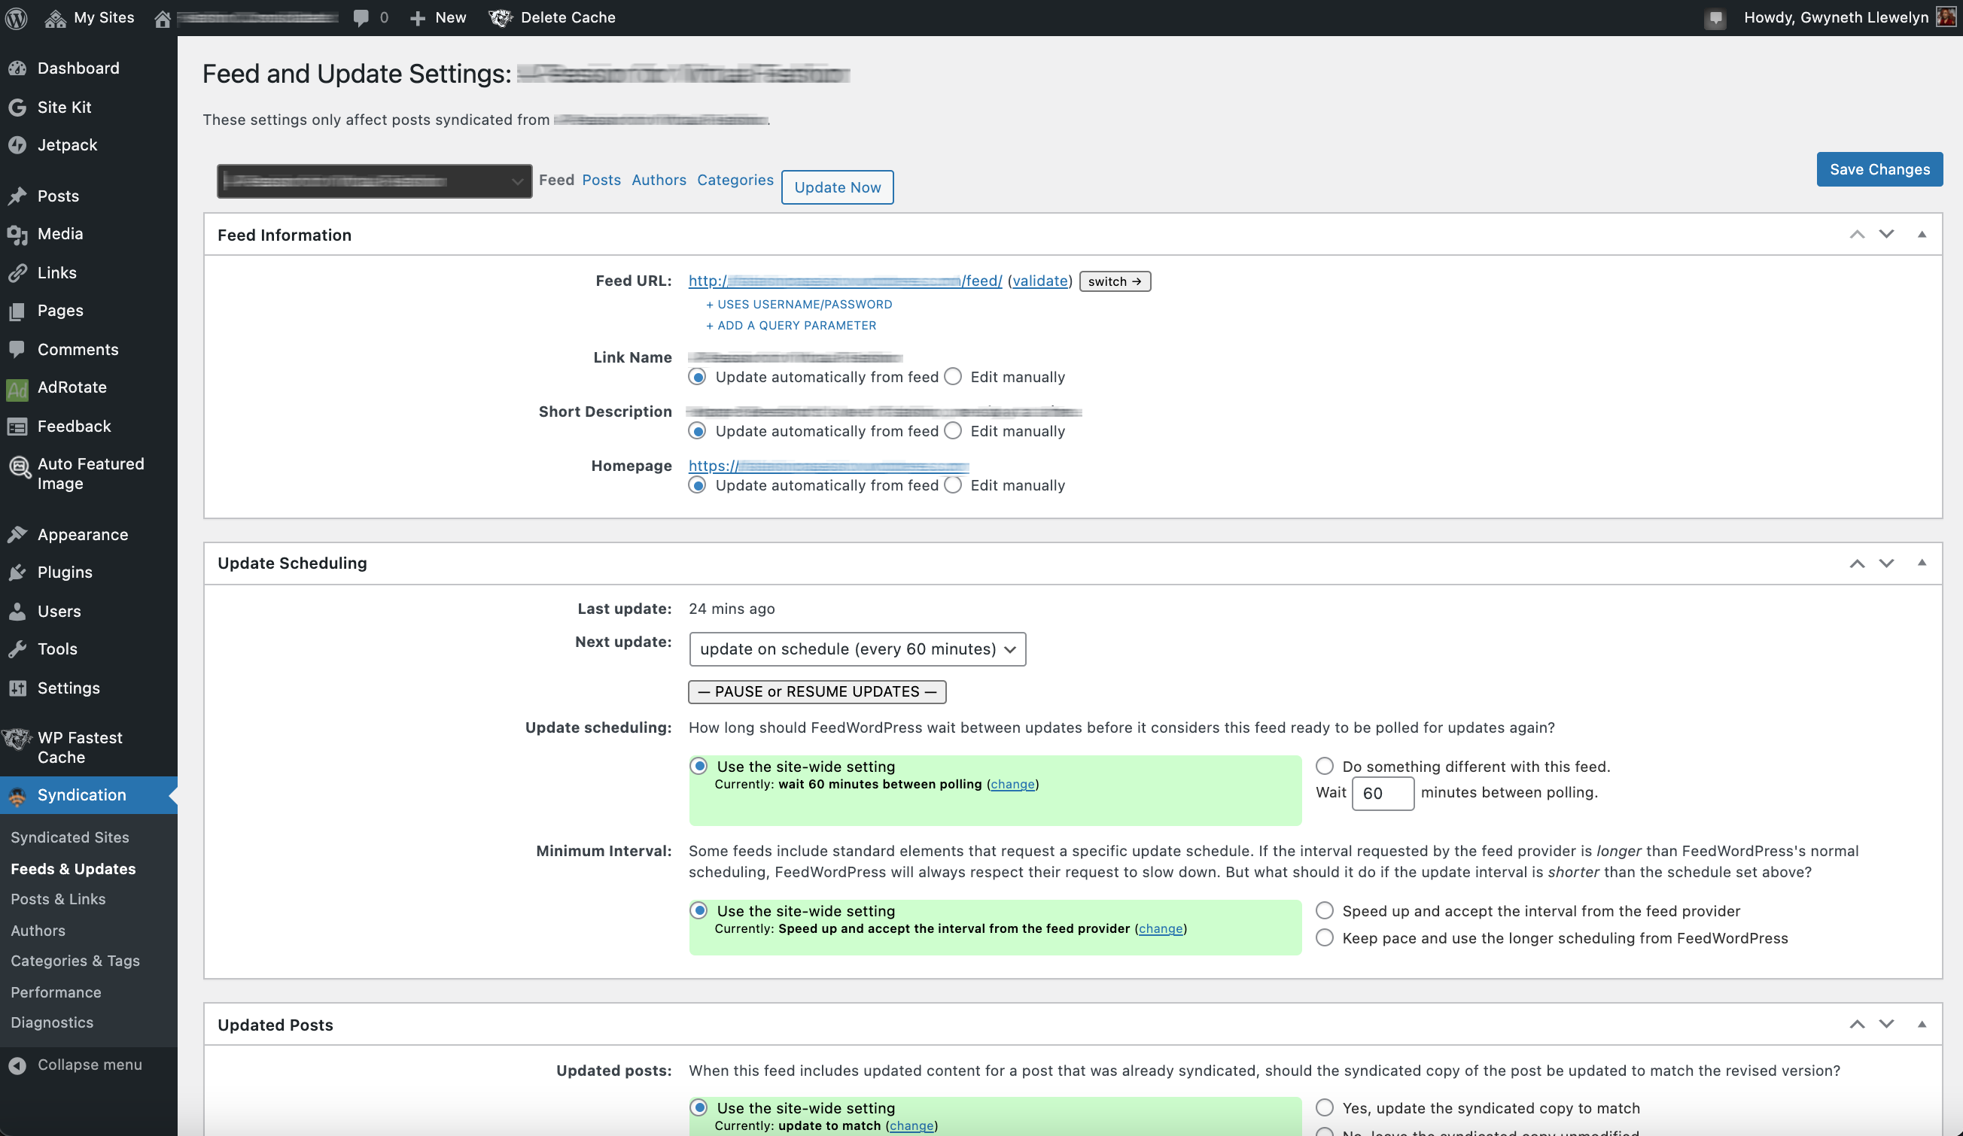1963x1136 pixels.
Task: Open Media library icon
Action: tap(18, 235)
